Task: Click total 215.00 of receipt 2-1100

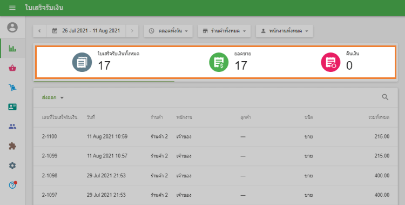Action: click(382, 137)
